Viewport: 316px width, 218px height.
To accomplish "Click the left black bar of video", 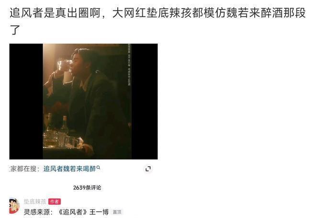I will [26, 102].
